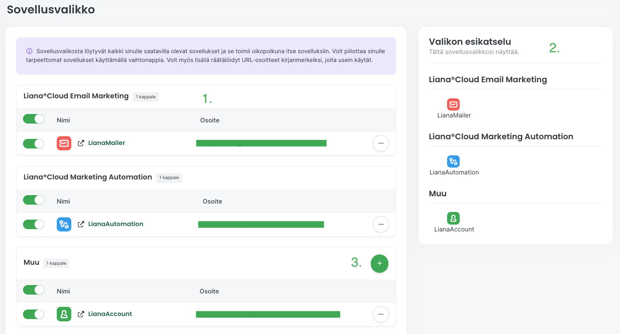620x334 pixels.
Task: Open the LianaAccount link
Action: pyautogui.click(x=110, y=314)
